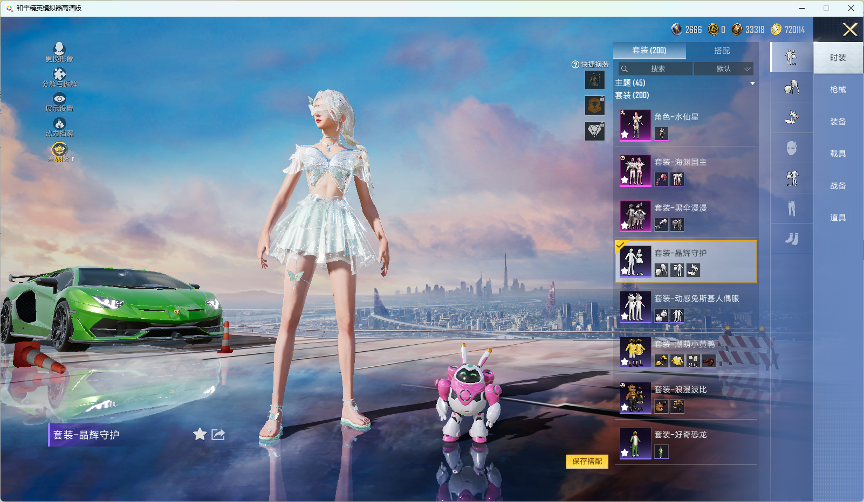Click the character piece icon under 角色-水仙星
864x502 pixels.
(x=661, y=134)
